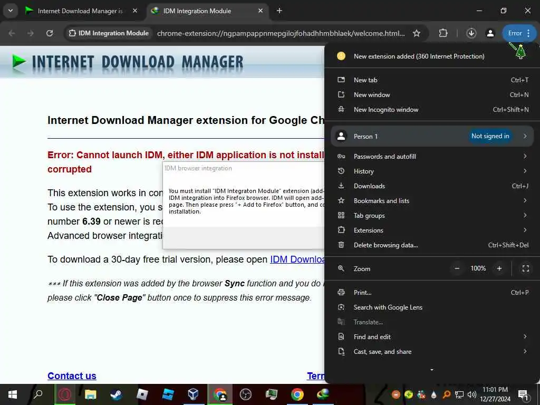The width and height of the screenshot is (540, 405).
Task: Open Downloads from the menu
Action: click(x=432, y=186)
